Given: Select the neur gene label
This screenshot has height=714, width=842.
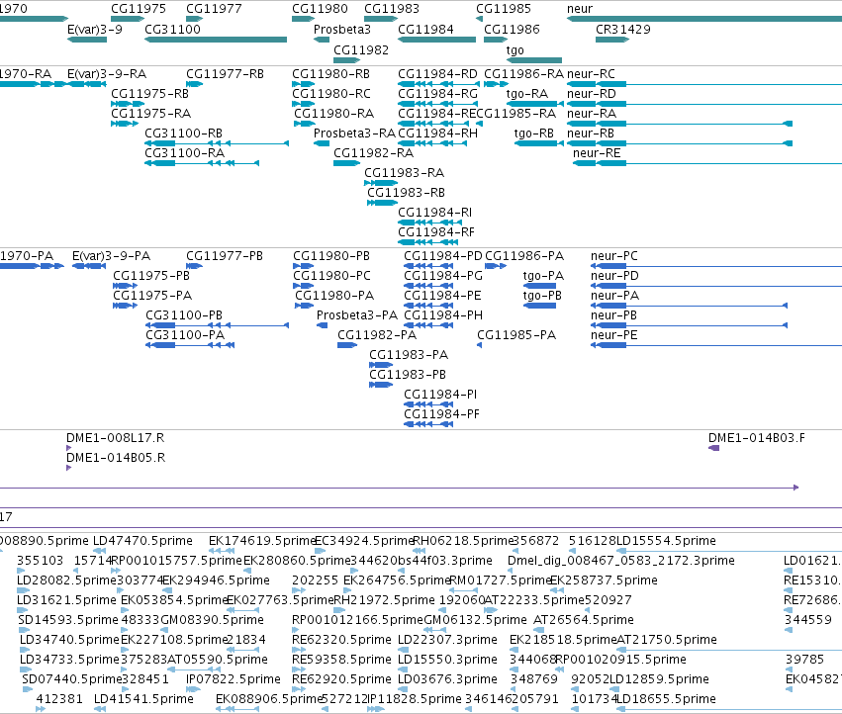Looking at the screenshot, I should pos(580,9).
